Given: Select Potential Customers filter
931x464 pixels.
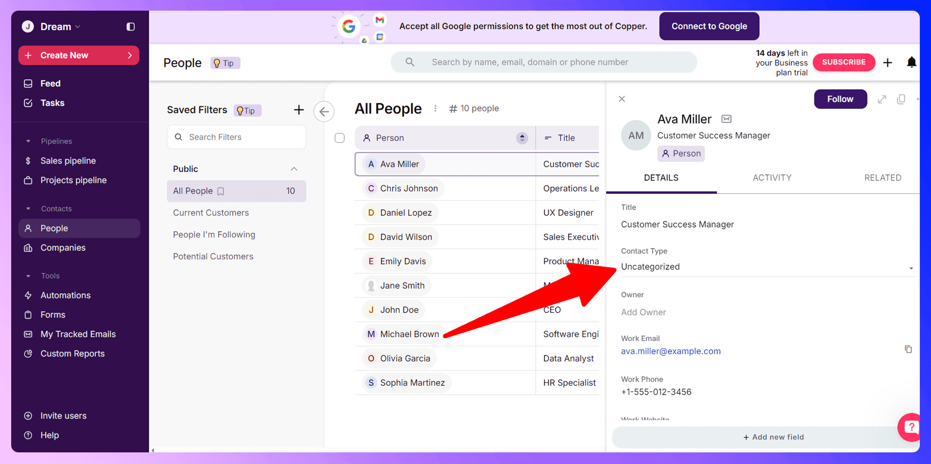Looking at the screenshot, I should click(x=213, y=256).
